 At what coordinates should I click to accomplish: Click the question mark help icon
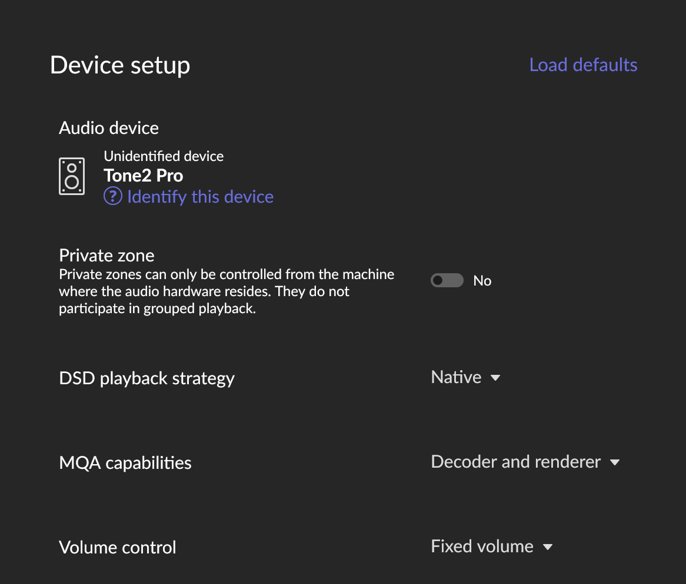click(x=112, y=196)
